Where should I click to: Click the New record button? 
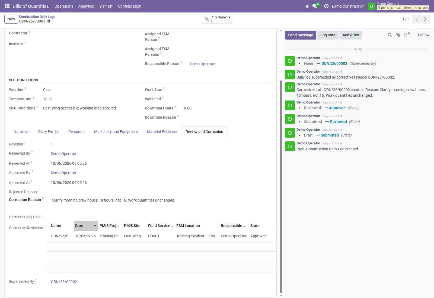[x=11, y=19]
